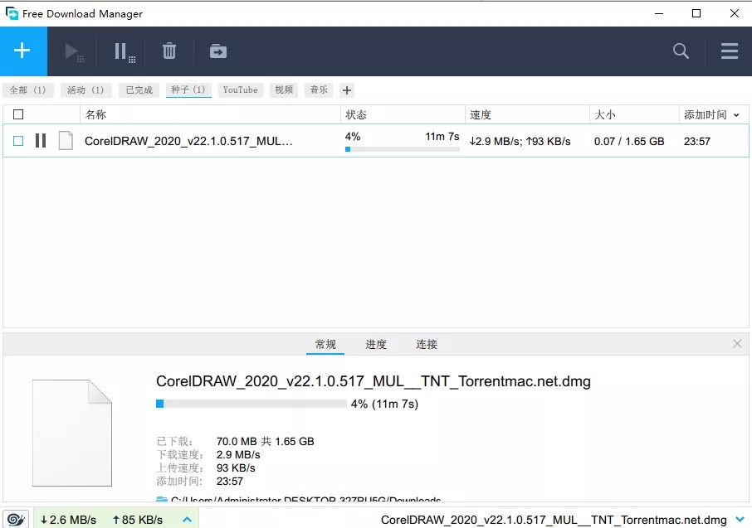Click the blue plus add download button
The image size is (752, 528).
(23, 51)
